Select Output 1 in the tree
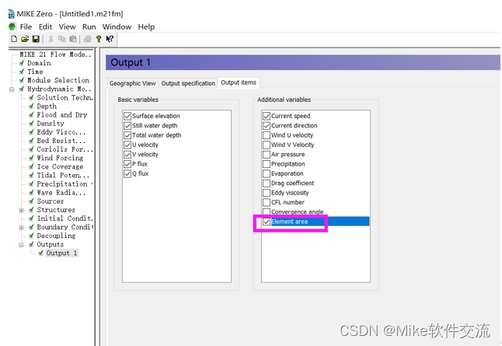 click(61, 253)
